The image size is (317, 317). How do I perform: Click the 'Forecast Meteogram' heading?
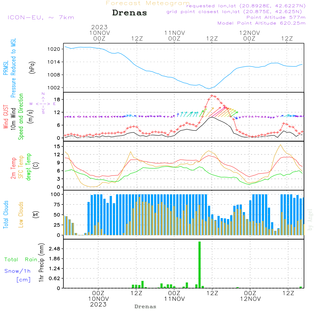click(148, 3)
